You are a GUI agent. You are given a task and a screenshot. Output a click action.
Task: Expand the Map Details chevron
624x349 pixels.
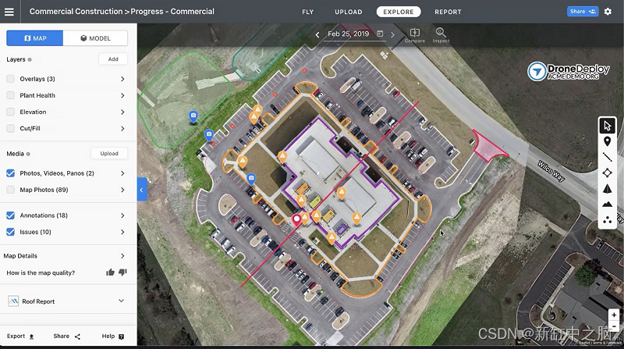(x=122, y=256)
